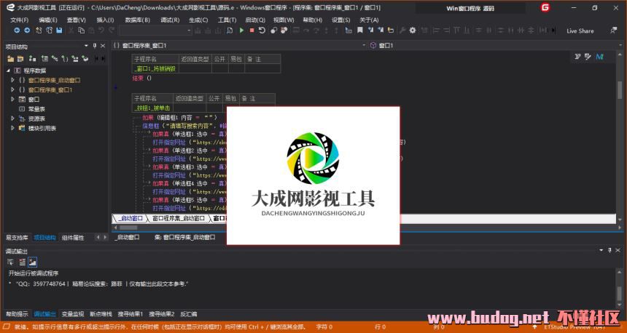Open the 调试(R) menu
The width and height of the screenshot is (627, 333).
tap(170, 20)
